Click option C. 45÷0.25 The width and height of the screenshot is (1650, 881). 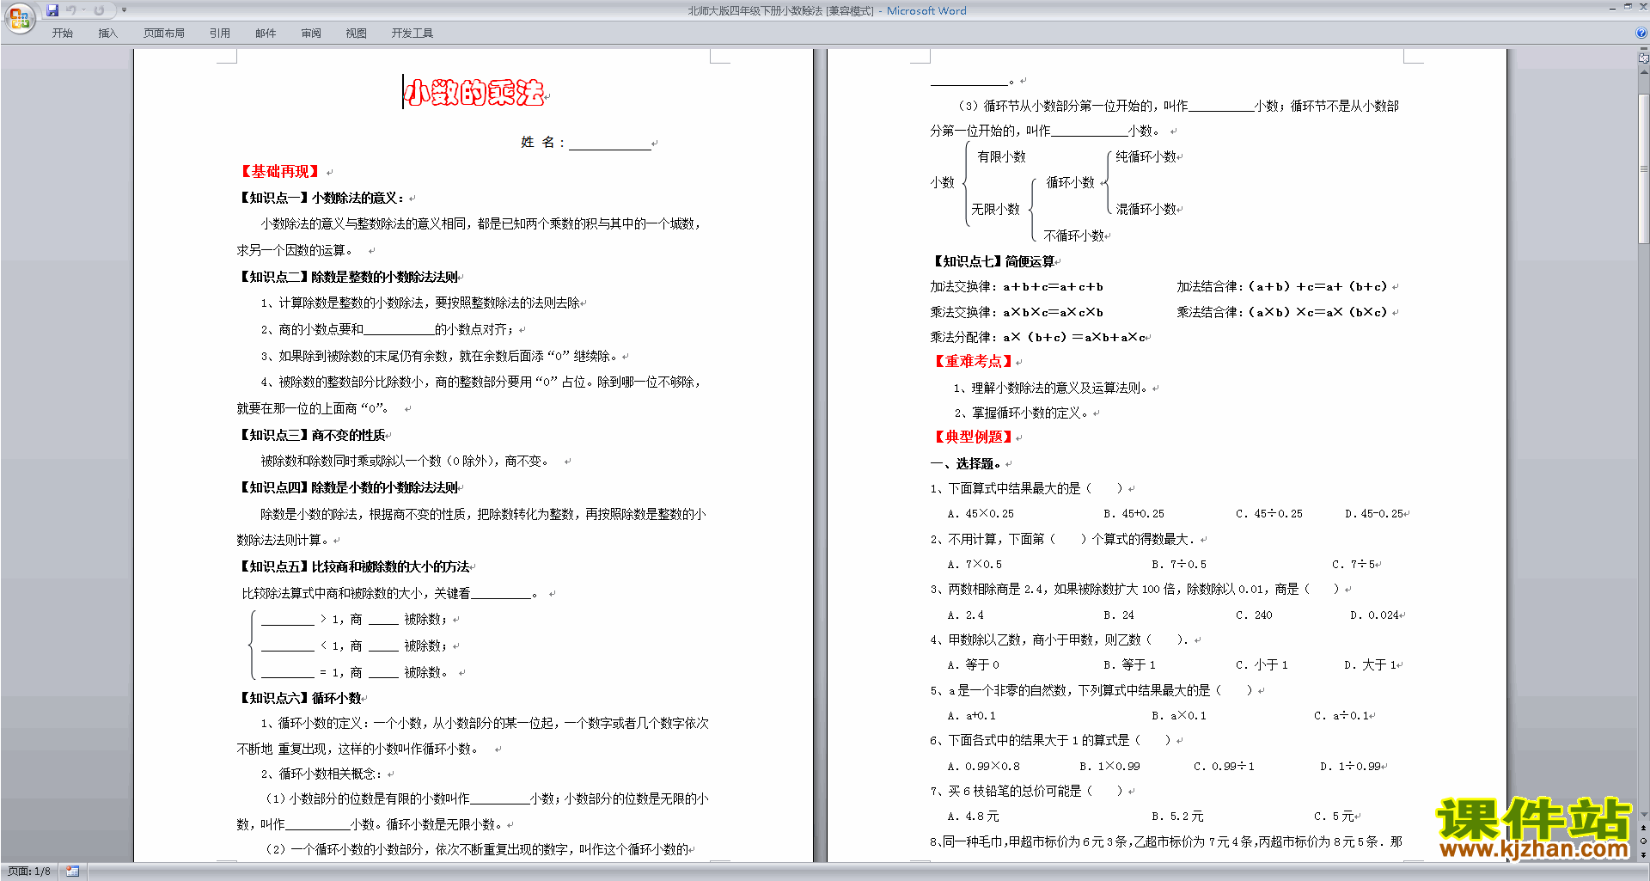coord(1269,514)
